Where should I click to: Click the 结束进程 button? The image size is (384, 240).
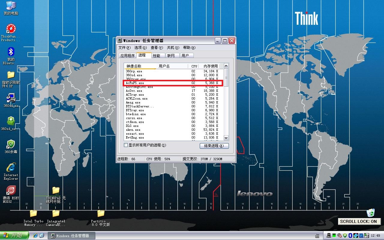click(214, 146)
